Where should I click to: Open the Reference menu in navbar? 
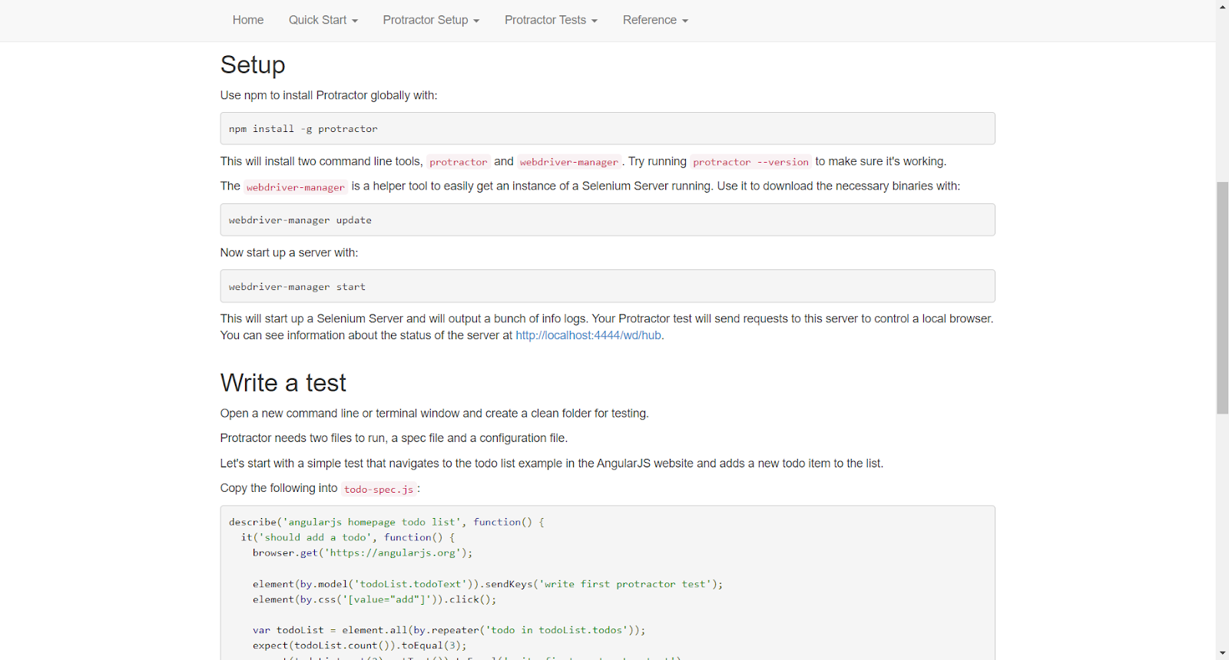655,20
